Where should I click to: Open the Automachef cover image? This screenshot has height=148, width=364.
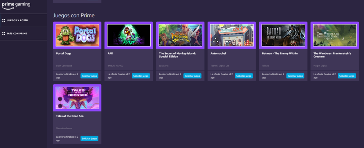click(x=232, y=35)
